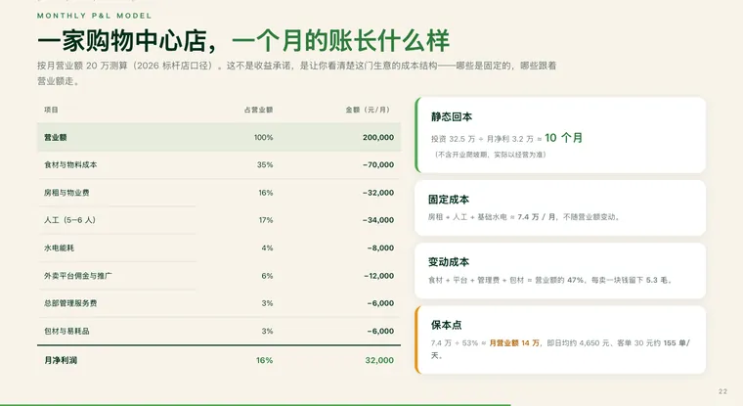Select the '水电能耗' row label

(x=60, y=248)
